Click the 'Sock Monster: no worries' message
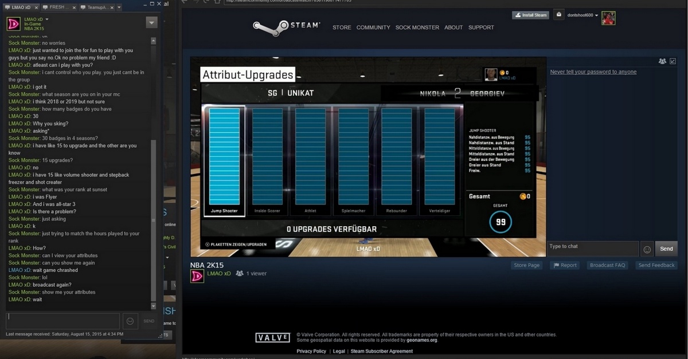Viewport: 688px width, 359px height. [x=37, y=43]
